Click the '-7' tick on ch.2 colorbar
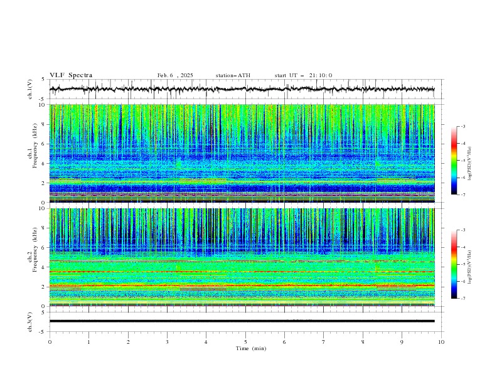The height and width of the screenshot is (384, 497). click(x=463, y=299)
